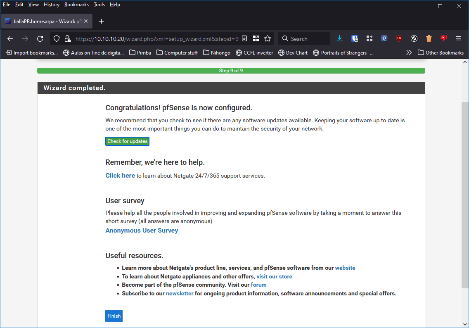Click the Step 9 of 9 progress bar
Image resolution: width=469 pixels, height=328 pixels.
231,71
